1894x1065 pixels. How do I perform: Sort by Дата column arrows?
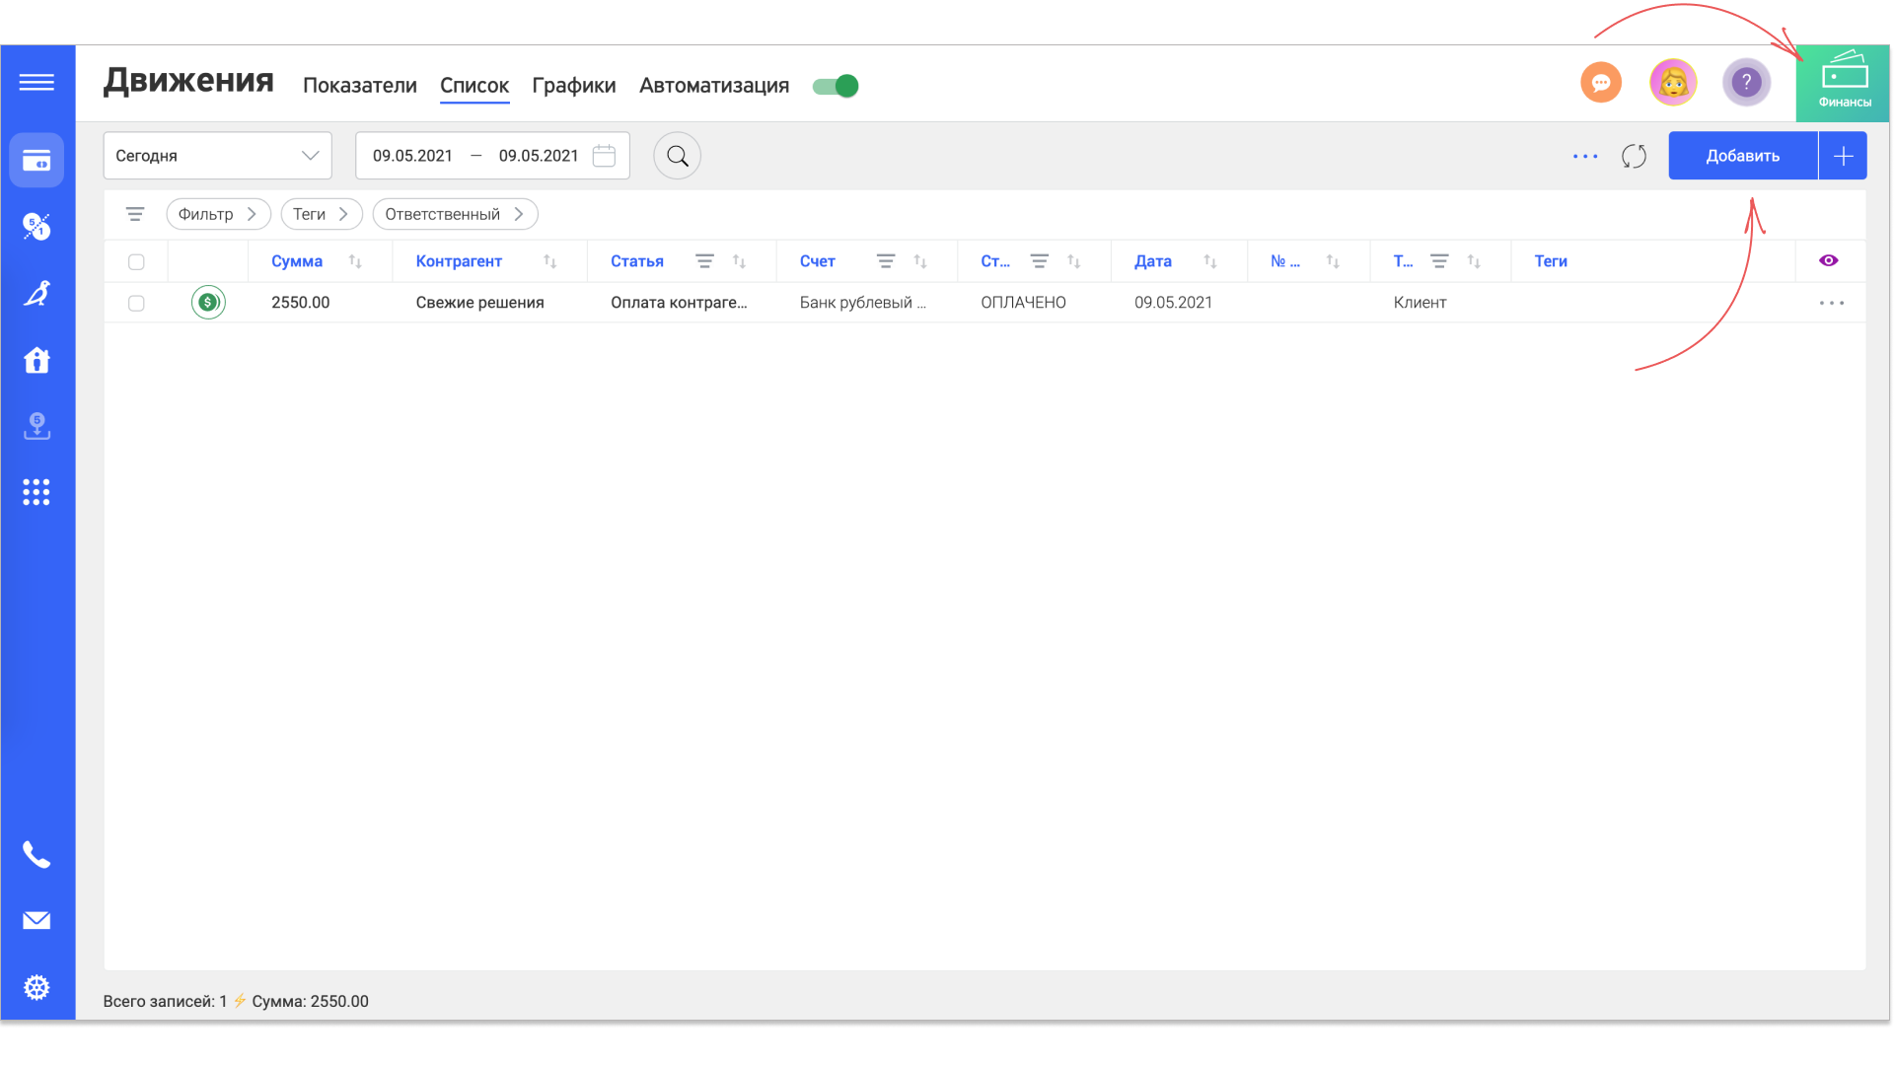[x=1210, y=261]
